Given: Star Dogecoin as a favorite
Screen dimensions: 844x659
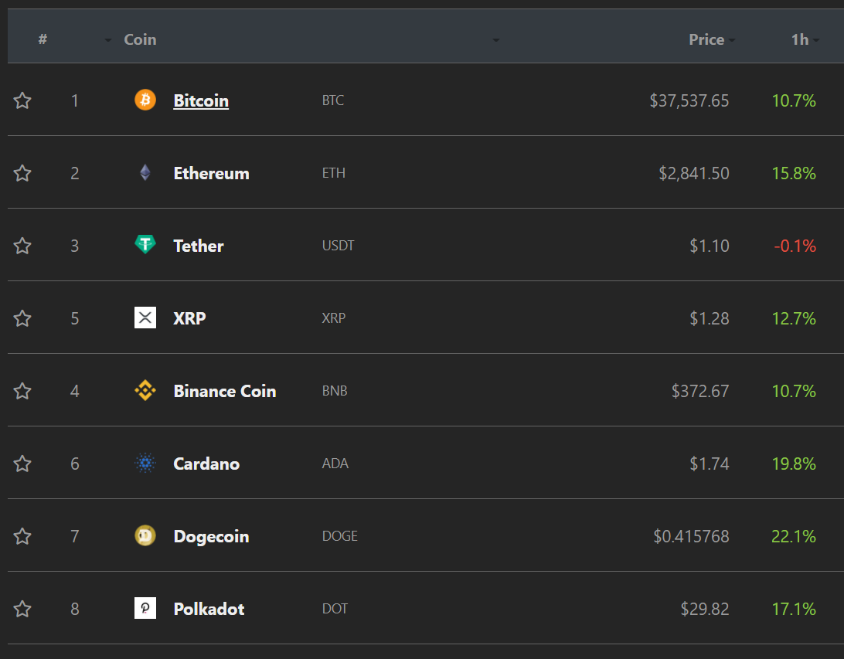Looking at the screenshot, I should [x=22, y=536].
